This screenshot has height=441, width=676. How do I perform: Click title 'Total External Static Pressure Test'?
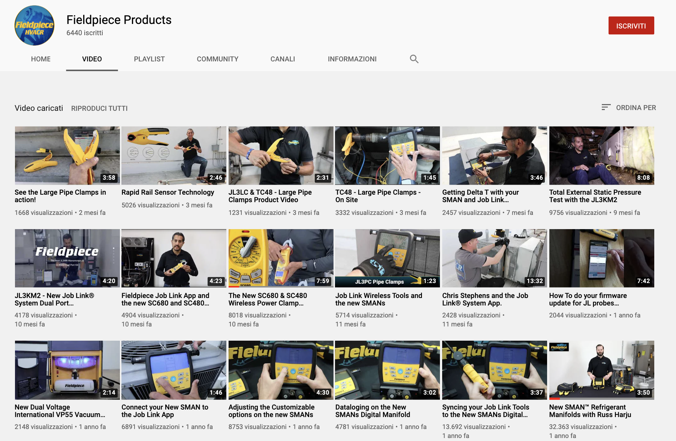595,196
